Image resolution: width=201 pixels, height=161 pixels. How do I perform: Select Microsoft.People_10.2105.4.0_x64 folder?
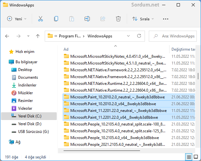pos(114,138)
